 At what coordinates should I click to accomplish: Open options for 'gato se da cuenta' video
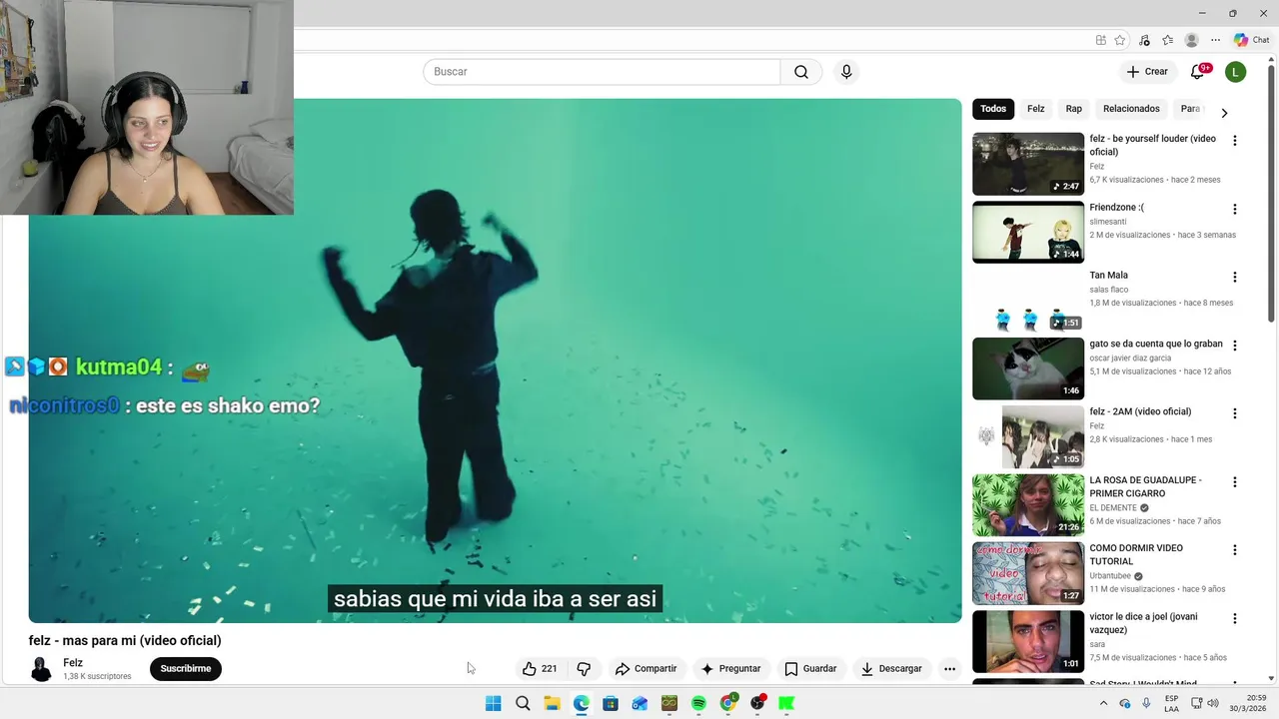point(1235,346)
